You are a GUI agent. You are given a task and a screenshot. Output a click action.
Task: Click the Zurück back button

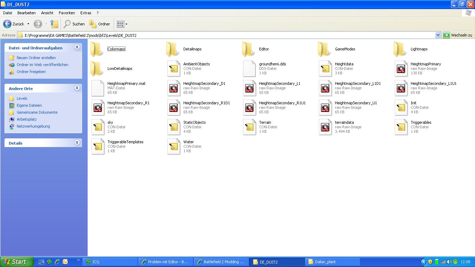coord(14,24)
